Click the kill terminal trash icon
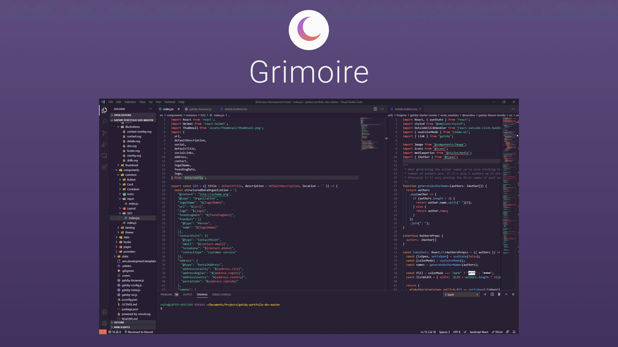This screenshot has height=347, width=618. [499, 294]
